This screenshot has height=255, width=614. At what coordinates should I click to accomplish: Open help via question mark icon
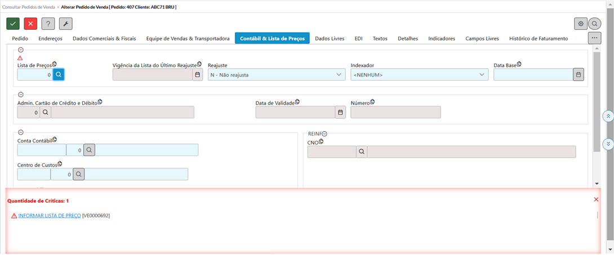(48, 24)
